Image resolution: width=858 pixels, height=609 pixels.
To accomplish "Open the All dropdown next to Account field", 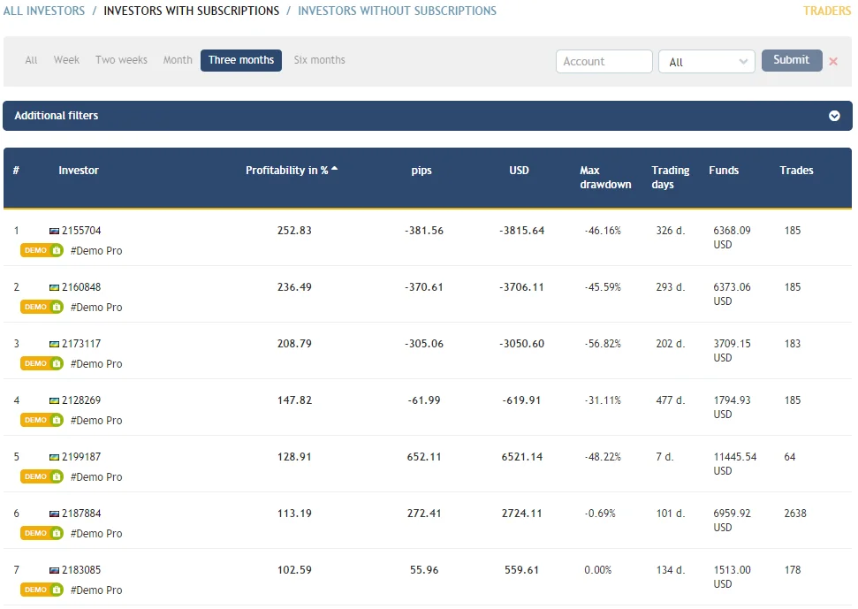I will click(x=706, y=61).
